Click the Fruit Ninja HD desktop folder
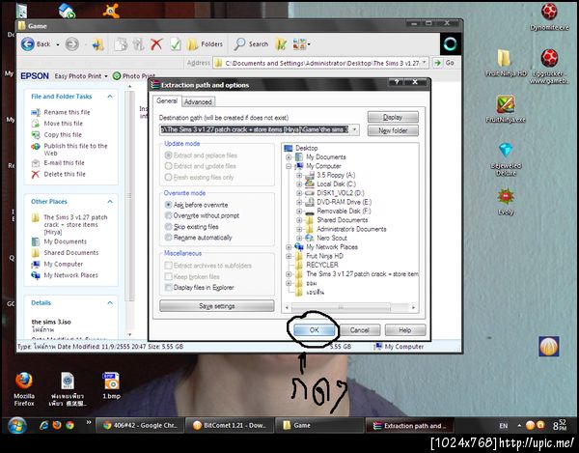The width and height of the screenshot is (579, 453). coord(505,63)
